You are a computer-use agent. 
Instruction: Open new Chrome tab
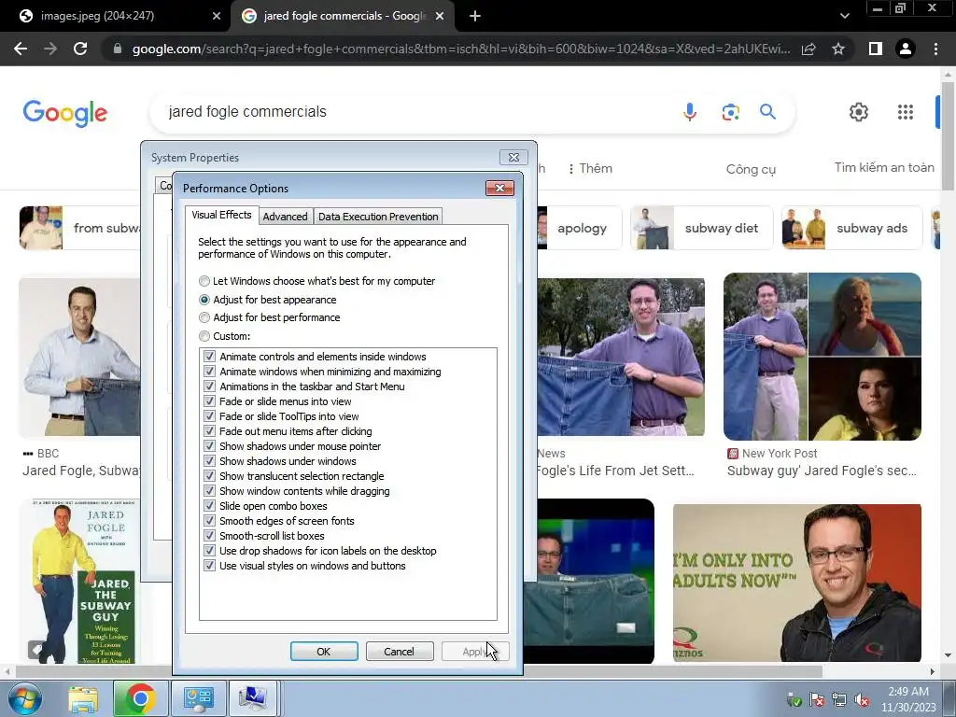coord(475,16)
